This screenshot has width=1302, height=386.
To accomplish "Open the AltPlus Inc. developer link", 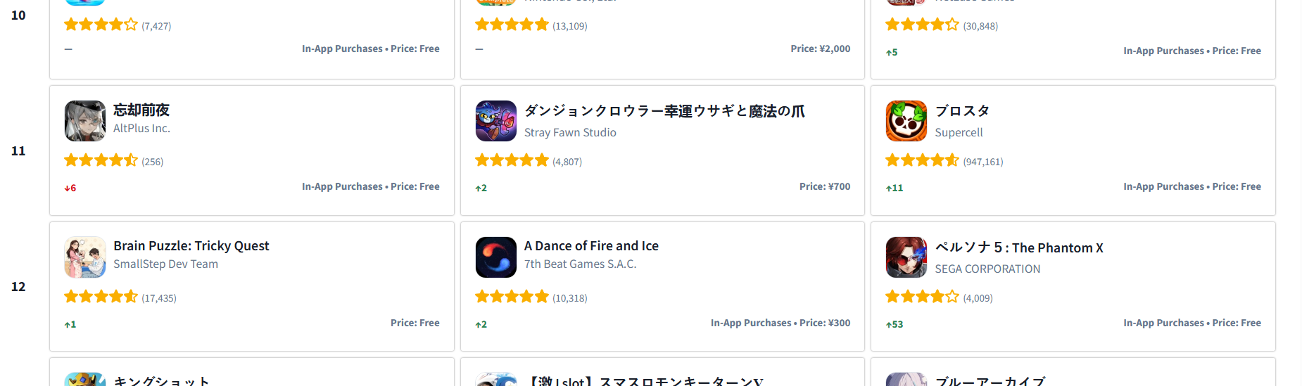I will point(141,129).
